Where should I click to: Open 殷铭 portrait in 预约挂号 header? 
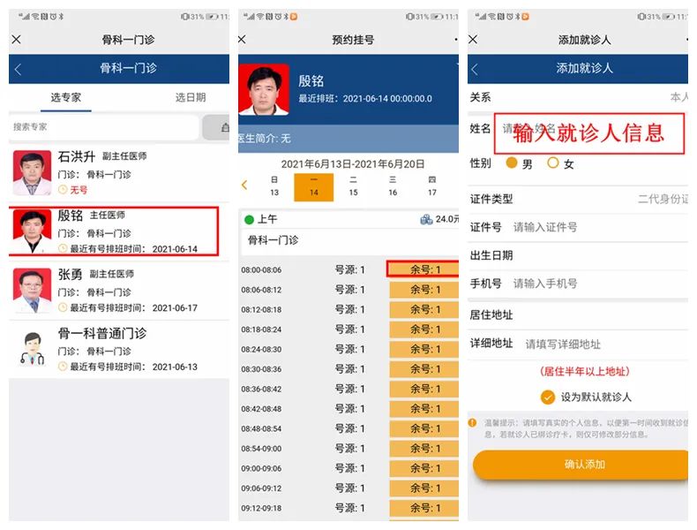264,90
